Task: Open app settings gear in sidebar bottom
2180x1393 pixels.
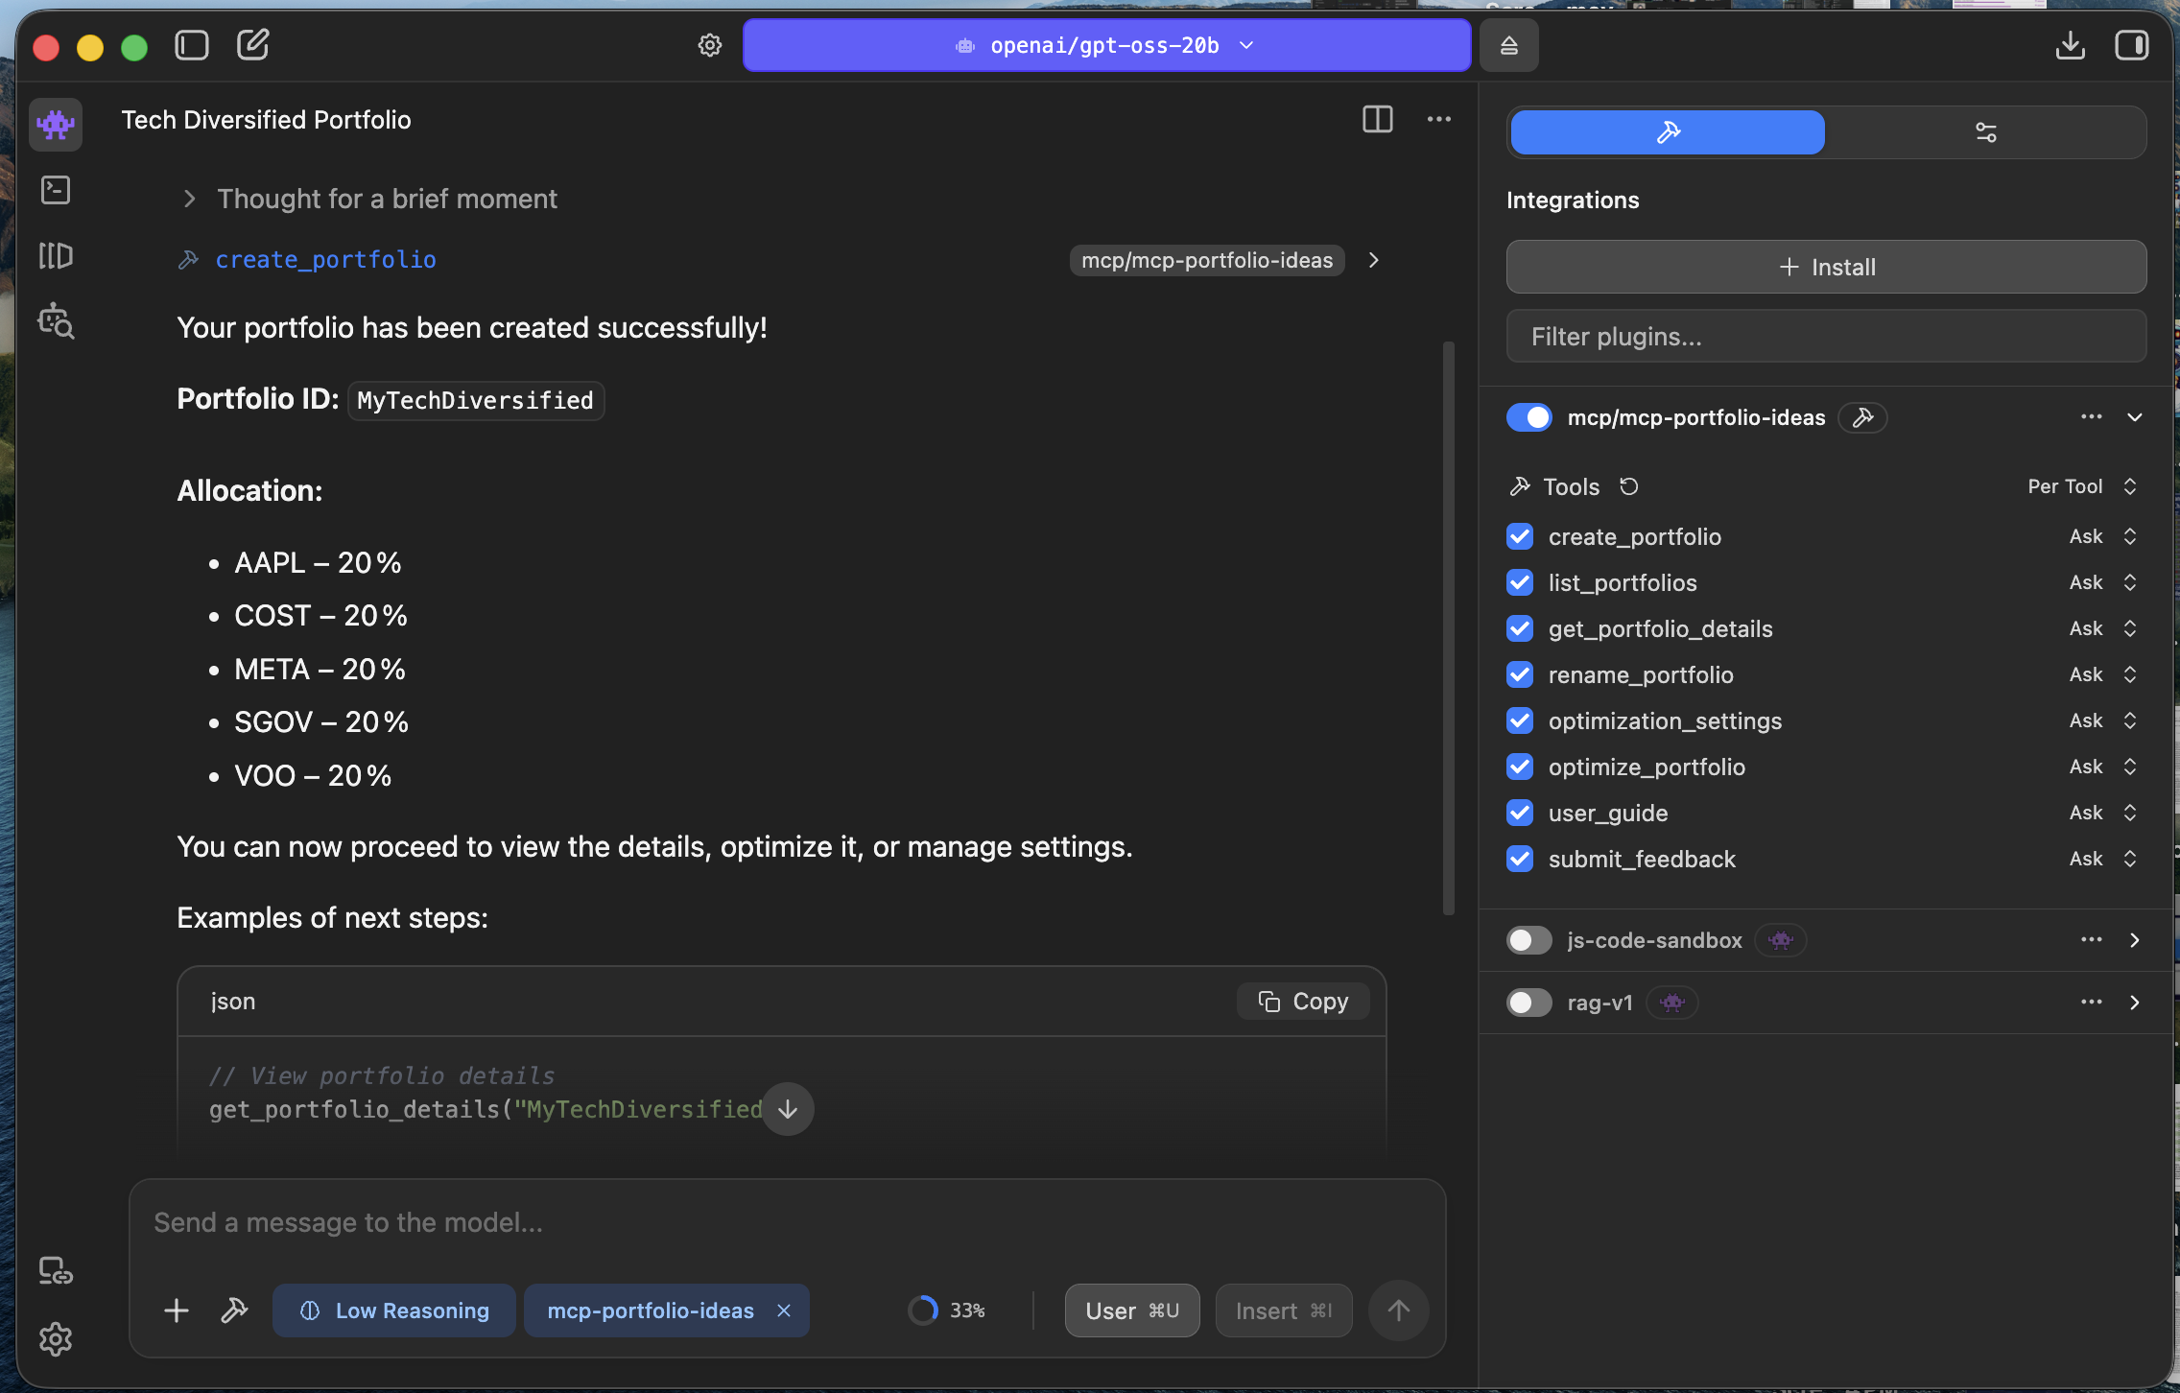Action: (56, 1339)
